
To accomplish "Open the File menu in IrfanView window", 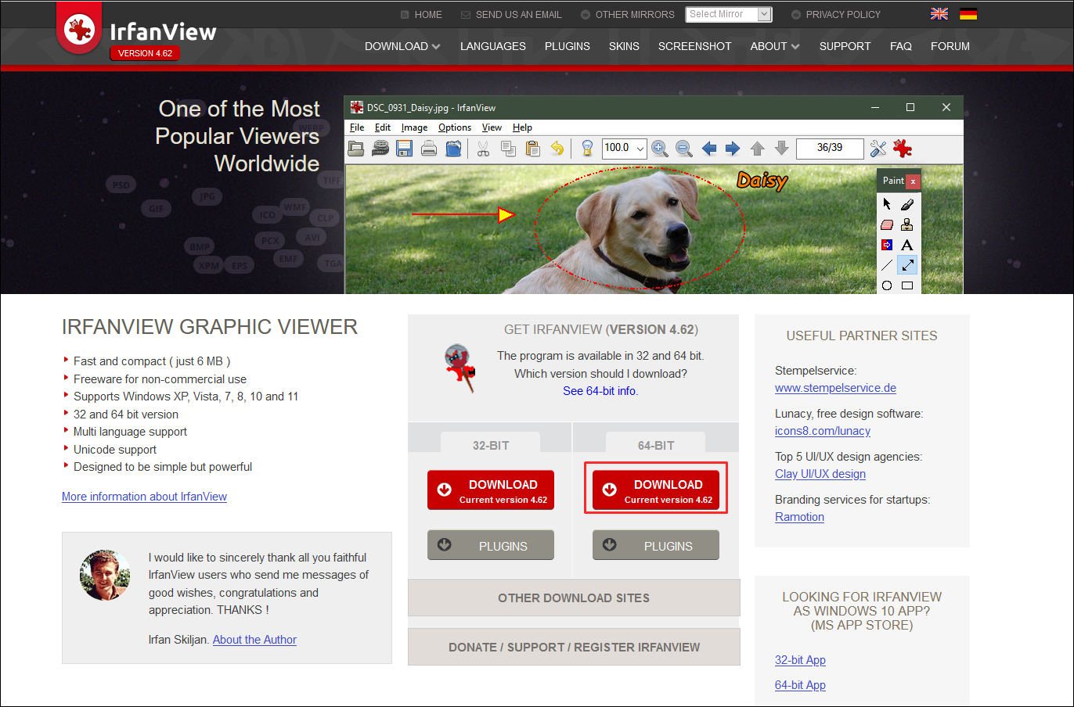I will point(357,127).
